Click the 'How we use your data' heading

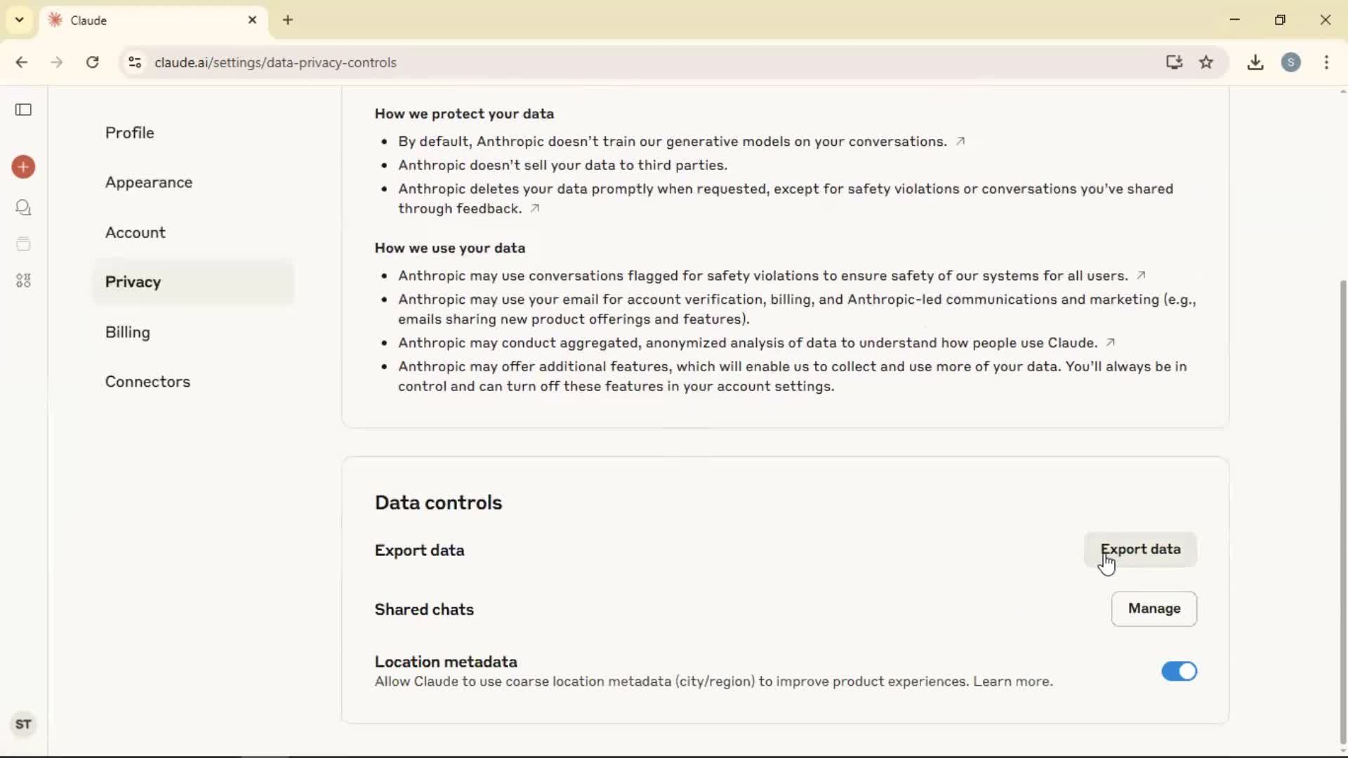pos(450,248)
